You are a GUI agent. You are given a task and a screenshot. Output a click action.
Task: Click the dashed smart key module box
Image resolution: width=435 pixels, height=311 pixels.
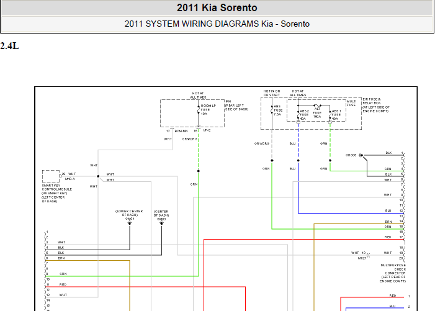coord(51,176)
